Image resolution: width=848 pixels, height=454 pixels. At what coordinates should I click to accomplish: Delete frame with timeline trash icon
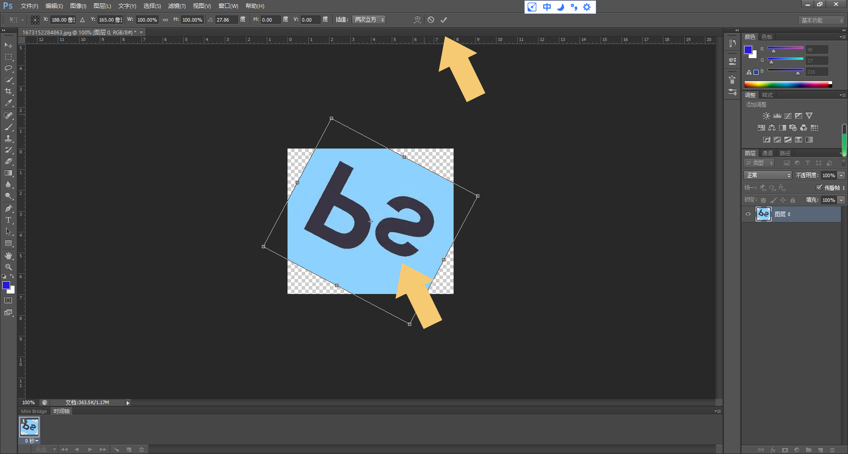coord(142,450)
